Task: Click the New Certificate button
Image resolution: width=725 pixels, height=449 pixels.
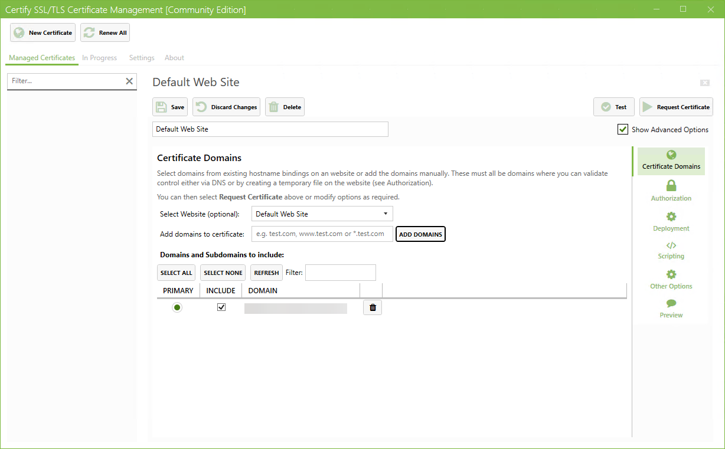Action: click(x=43, y=33)
